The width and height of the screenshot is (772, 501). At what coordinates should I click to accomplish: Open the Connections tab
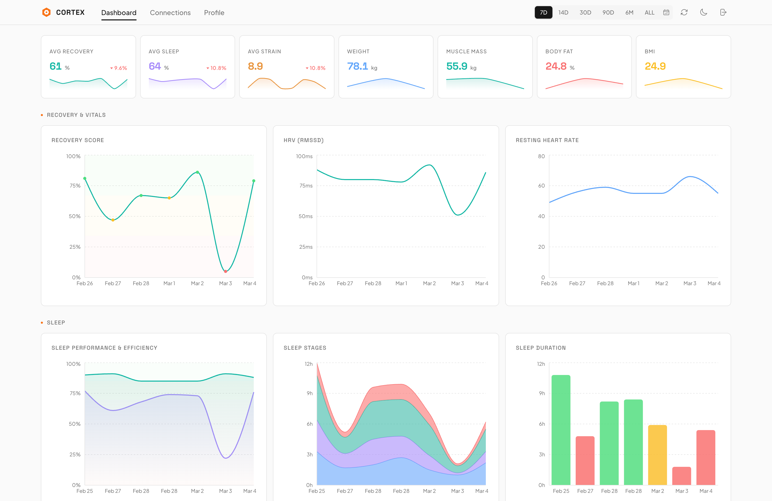click(170, 13)
